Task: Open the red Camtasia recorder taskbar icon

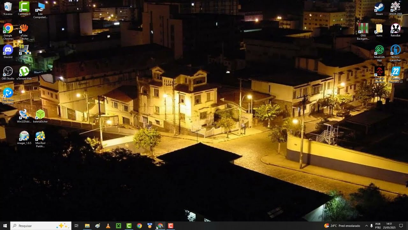Action: click(x=171, y=226)
